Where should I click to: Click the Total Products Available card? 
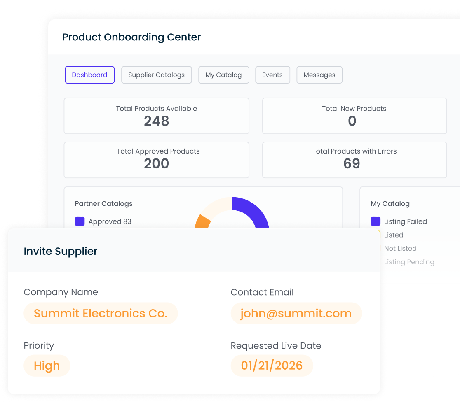156,116
